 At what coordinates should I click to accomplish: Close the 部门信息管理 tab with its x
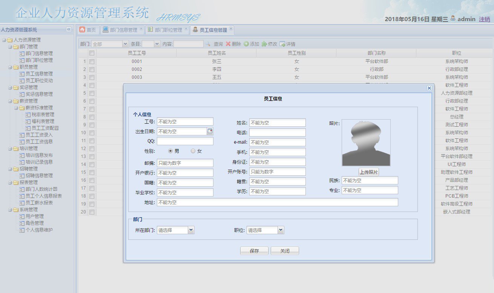pyautogui.click(x=141, y=28)
